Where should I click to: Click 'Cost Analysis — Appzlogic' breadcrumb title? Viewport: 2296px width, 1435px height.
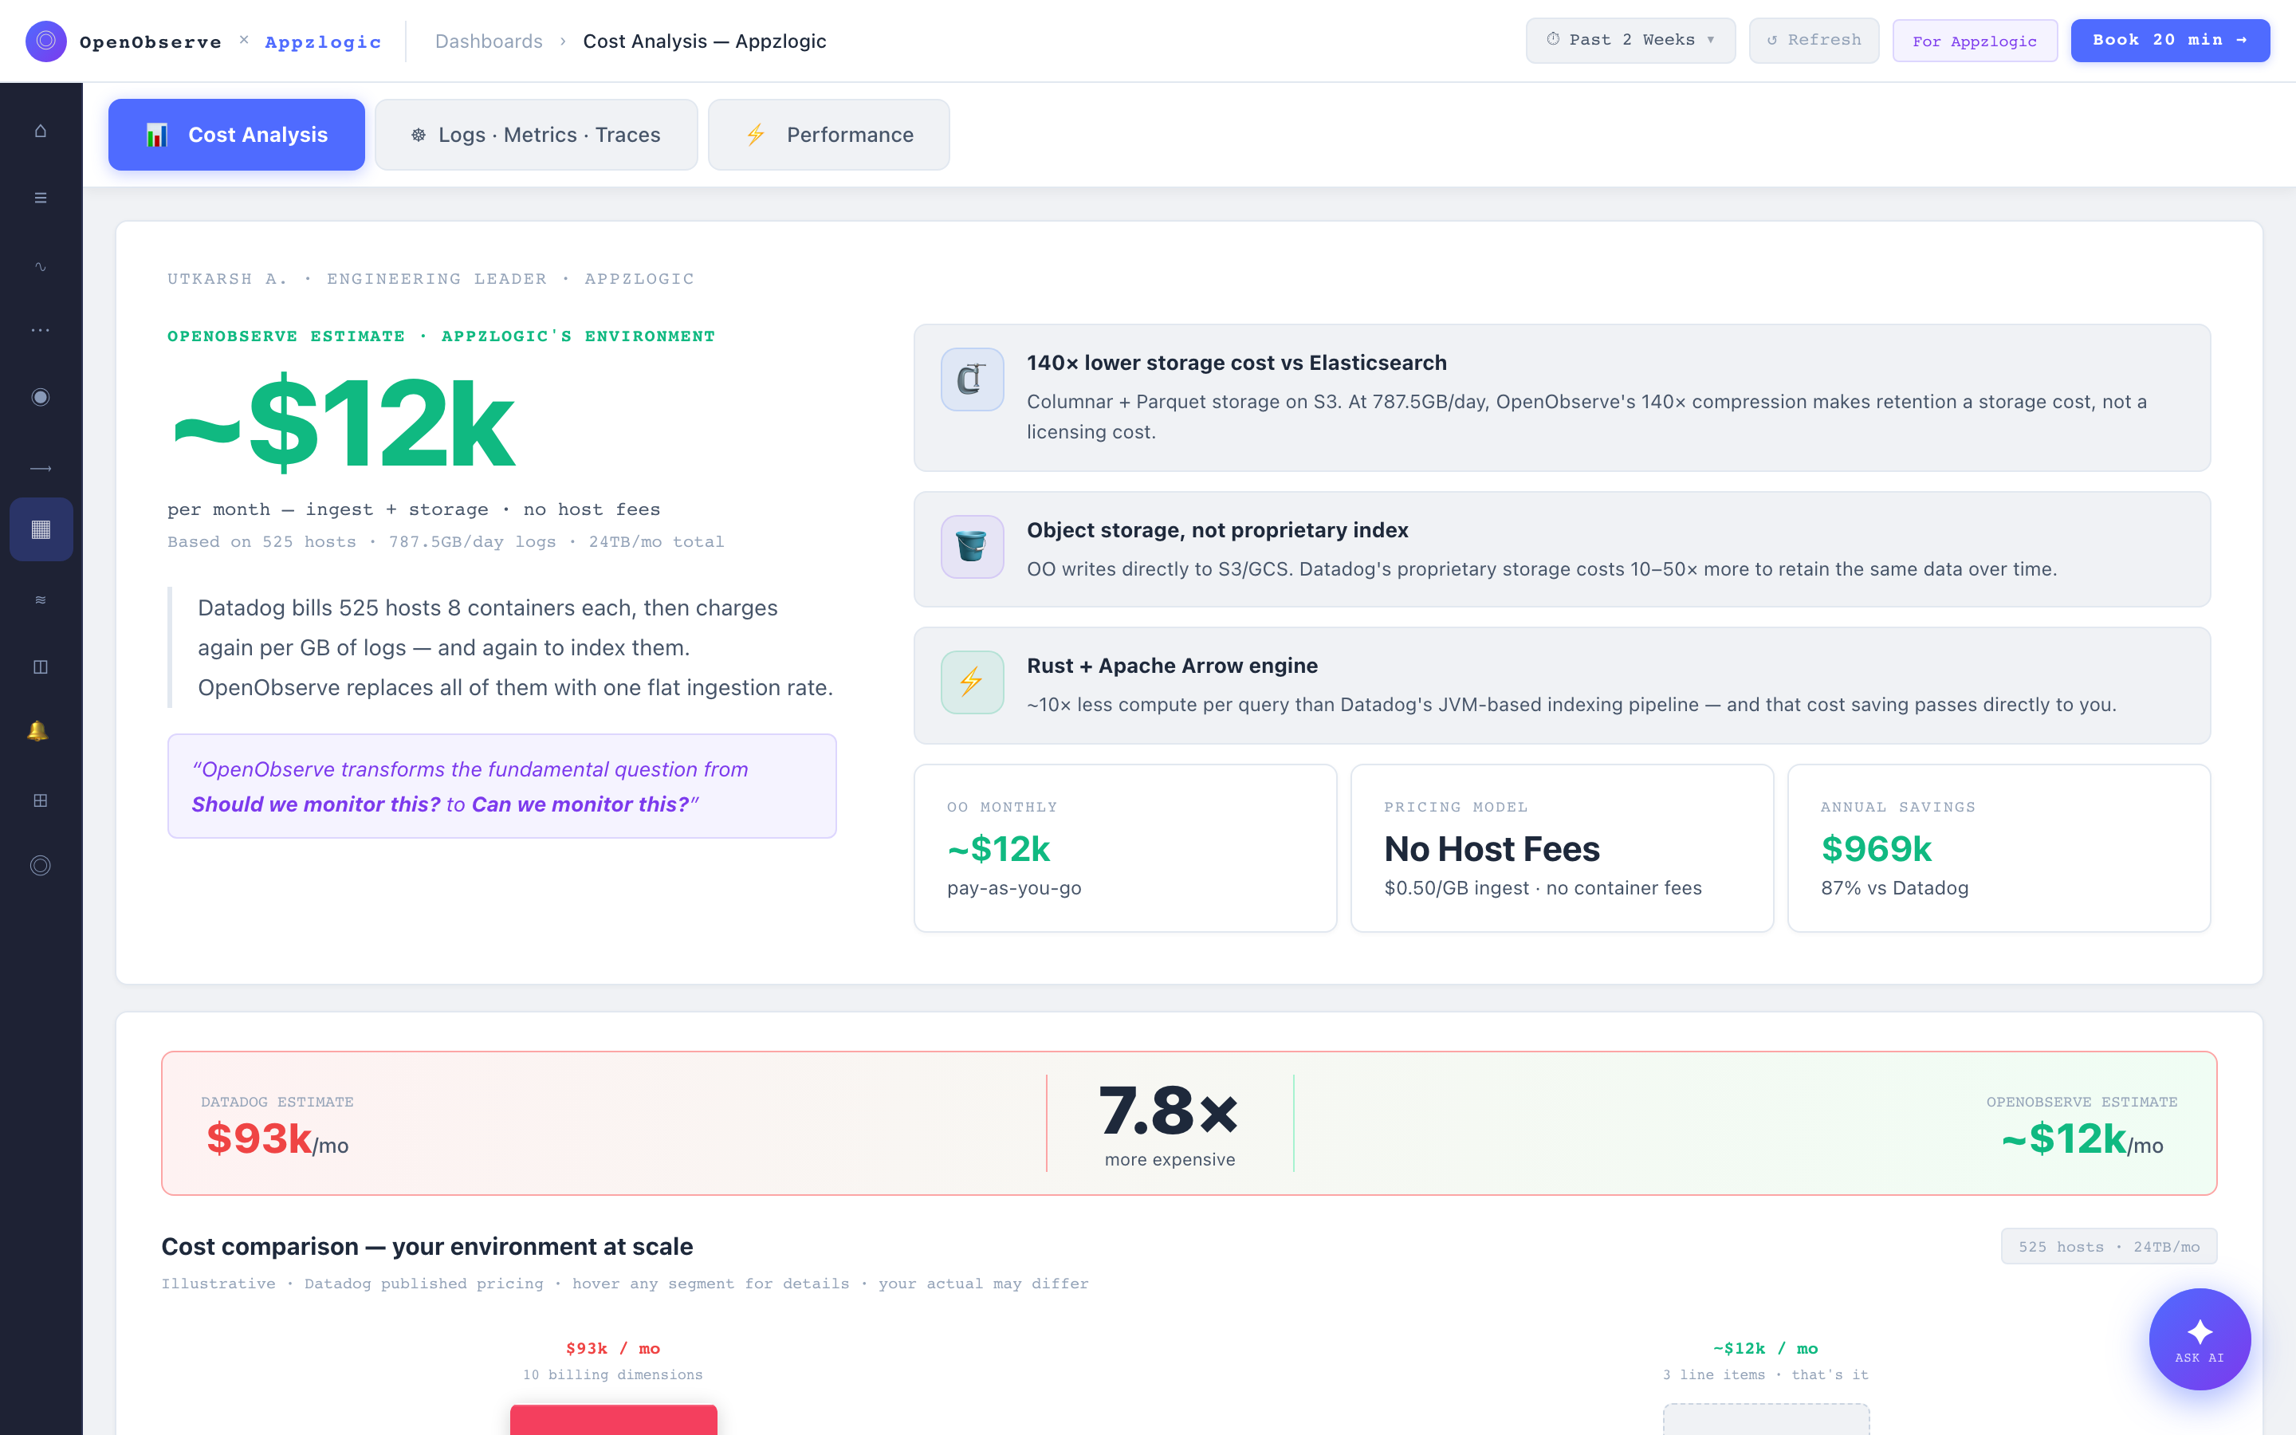click(x=704, y=41)
